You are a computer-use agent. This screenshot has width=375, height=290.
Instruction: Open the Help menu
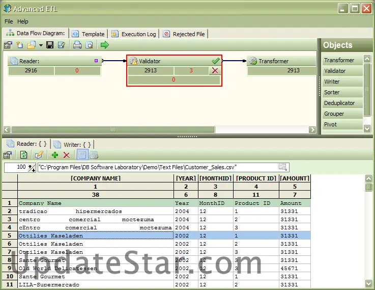point(23,21)
